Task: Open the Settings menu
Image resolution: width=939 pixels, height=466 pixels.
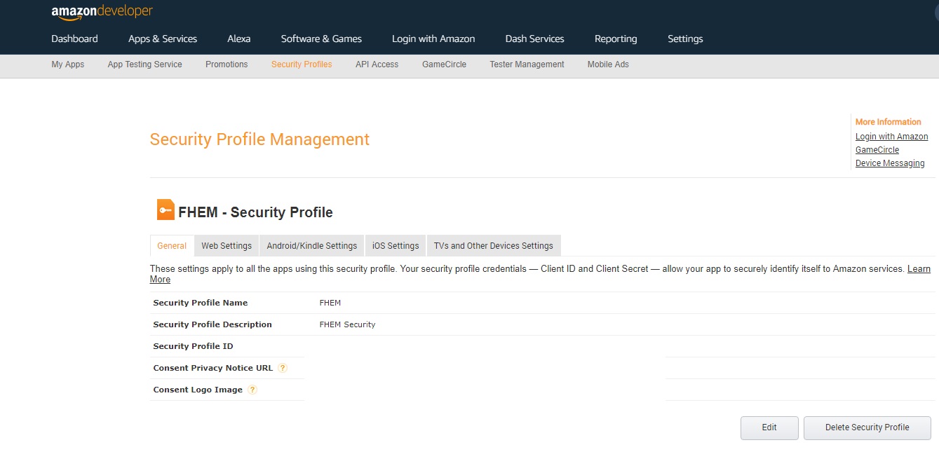Action: coord(685,39)
